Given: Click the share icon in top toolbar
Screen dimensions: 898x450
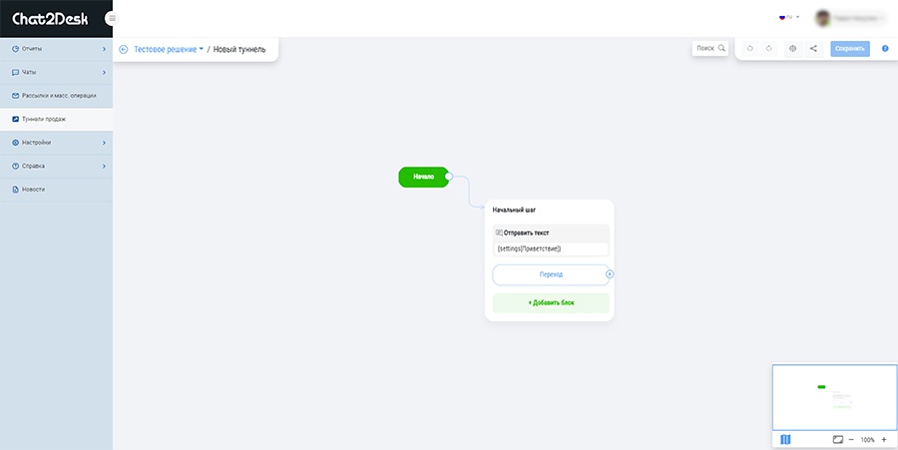Looking at the screenshot, I should (813, 49).
